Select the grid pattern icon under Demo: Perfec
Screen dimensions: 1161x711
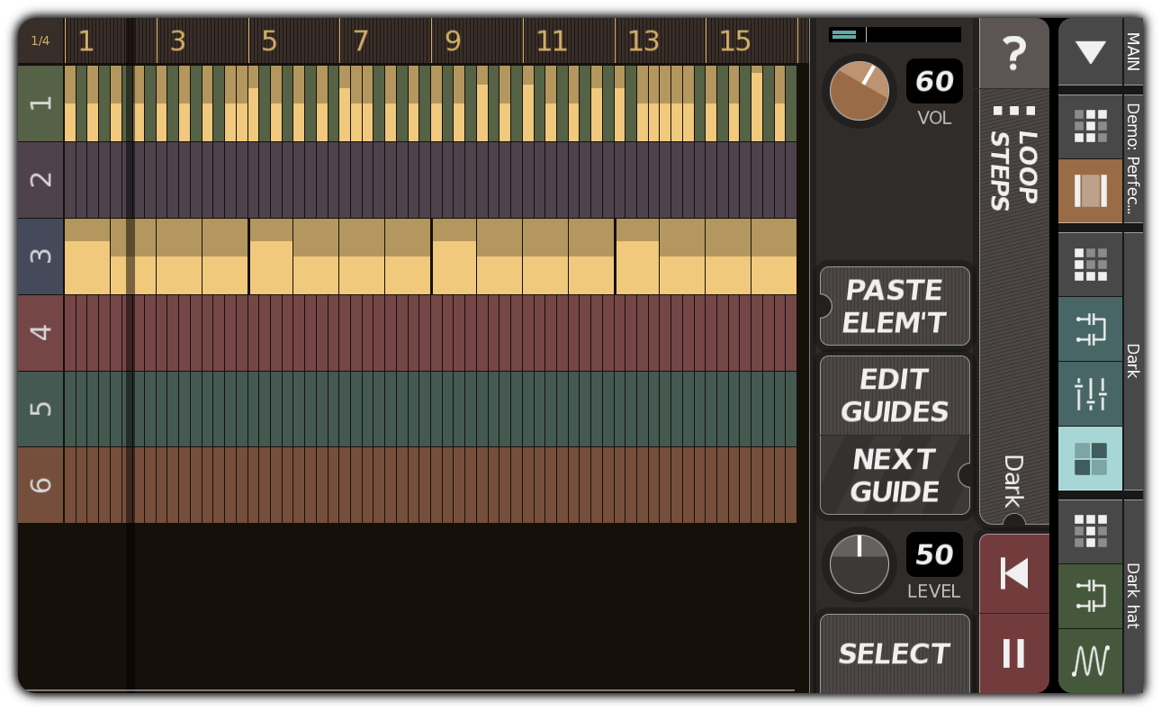(1090, 126)
